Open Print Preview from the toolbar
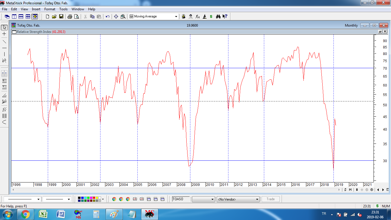Screen dimensions: 391x220 click(x=77, y=17)
